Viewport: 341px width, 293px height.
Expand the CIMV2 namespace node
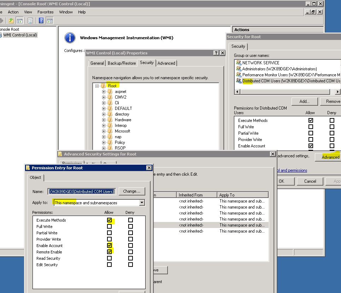coord(104,98)
